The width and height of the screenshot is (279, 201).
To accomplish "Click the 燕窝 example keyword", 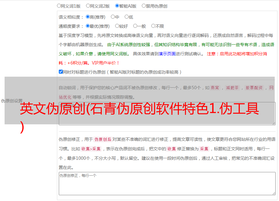I will (x=215, y=88).
